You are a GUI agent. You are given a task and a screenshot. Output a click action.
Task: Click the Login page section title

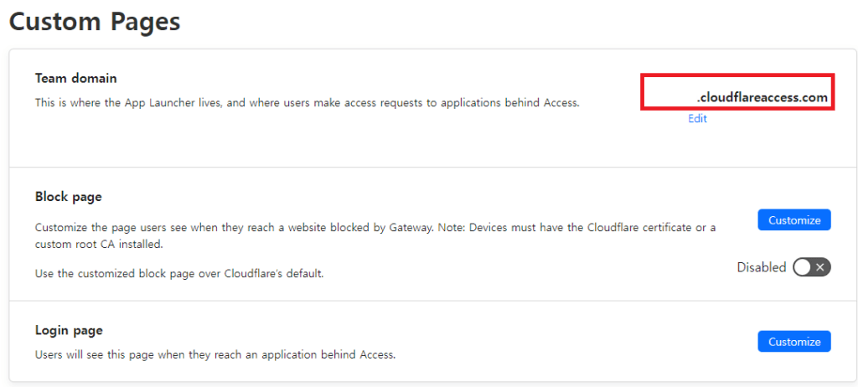tap(69, 330)
